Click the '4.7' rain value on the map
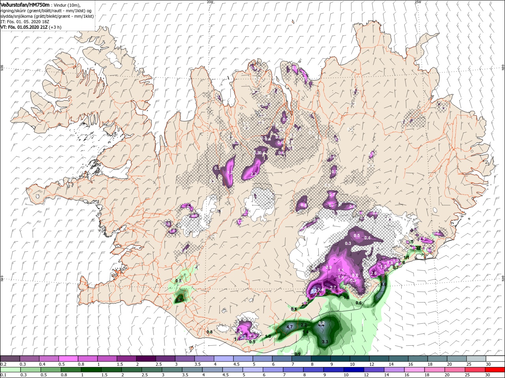The width and height of the screenshot is (505, 378). coord(289,327)
